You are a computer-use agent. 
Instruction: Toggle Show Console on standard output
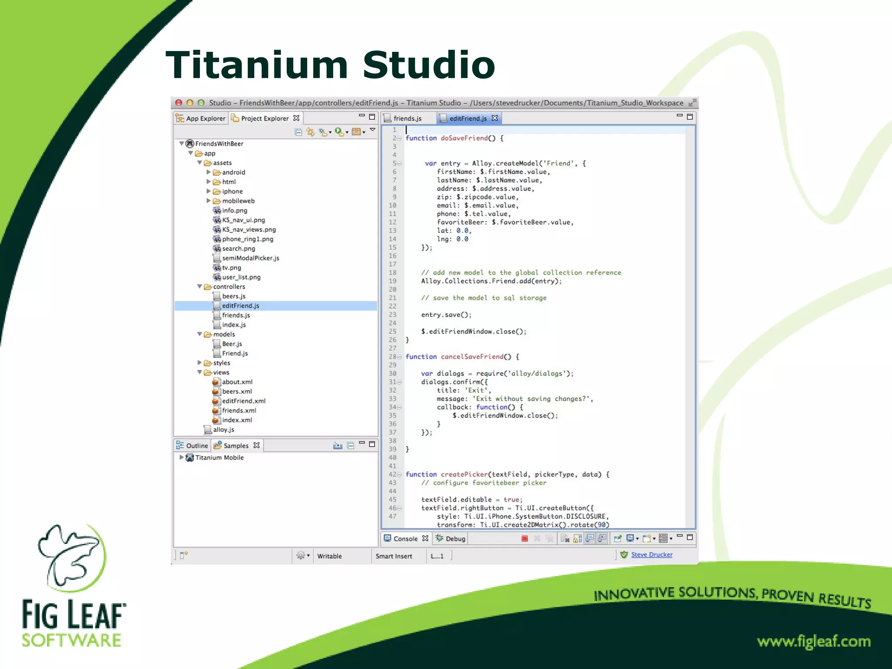[590, 538]
